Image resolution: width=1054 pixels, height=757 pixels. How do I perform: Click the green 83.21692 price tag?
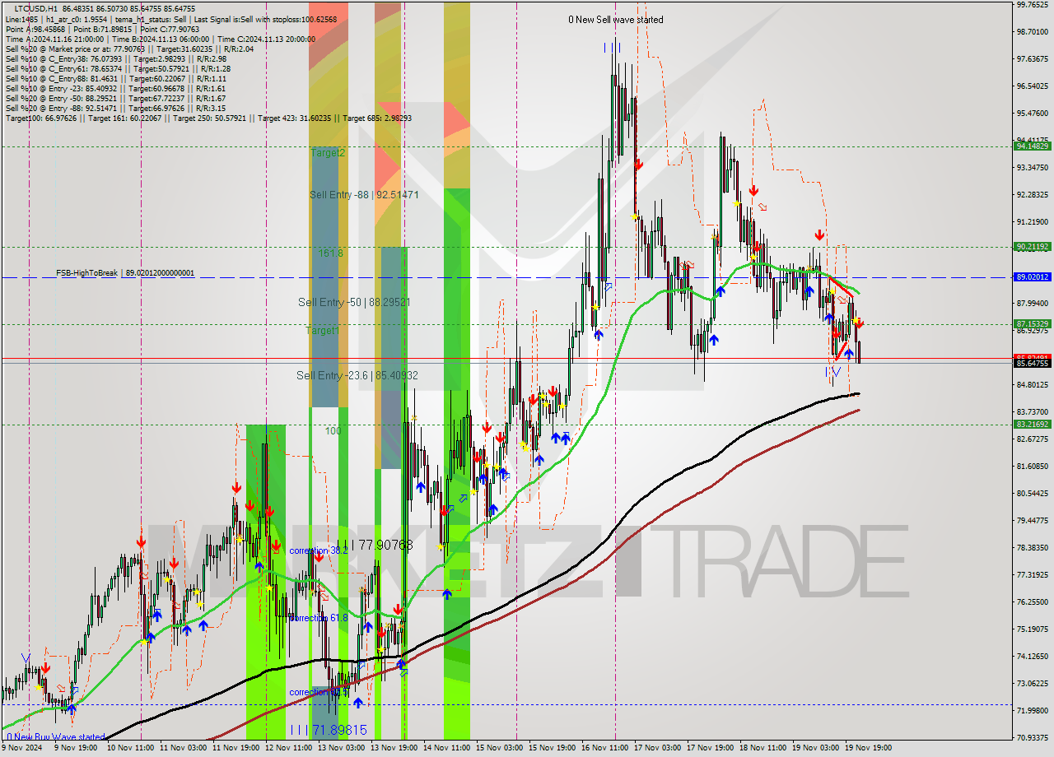click(1033, 425)
